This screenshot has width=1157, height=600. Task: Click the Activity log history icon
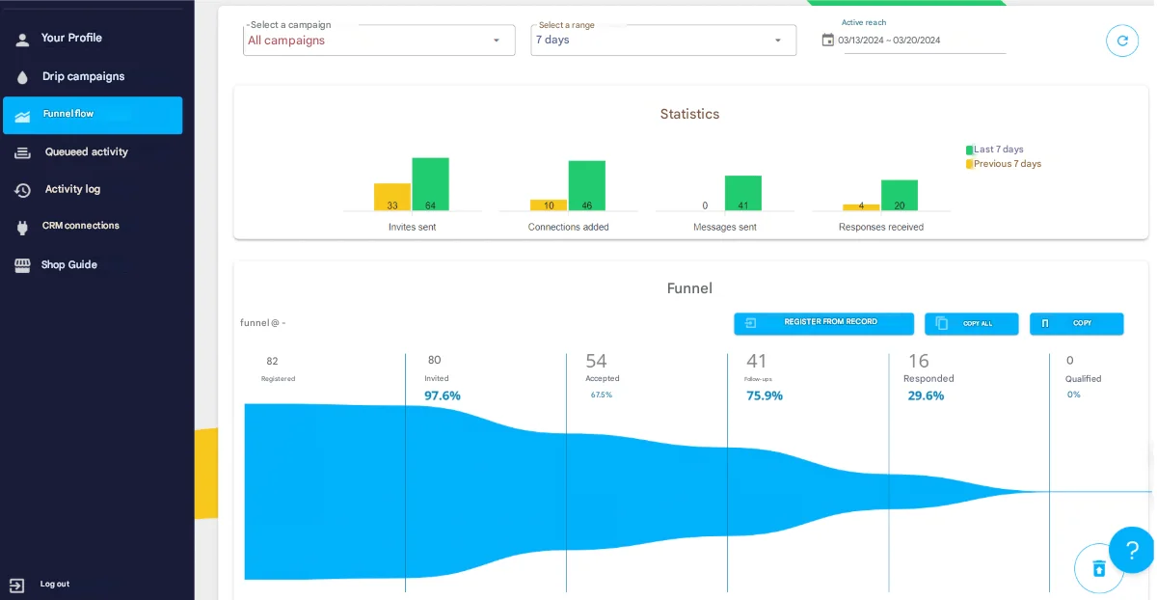22,190
